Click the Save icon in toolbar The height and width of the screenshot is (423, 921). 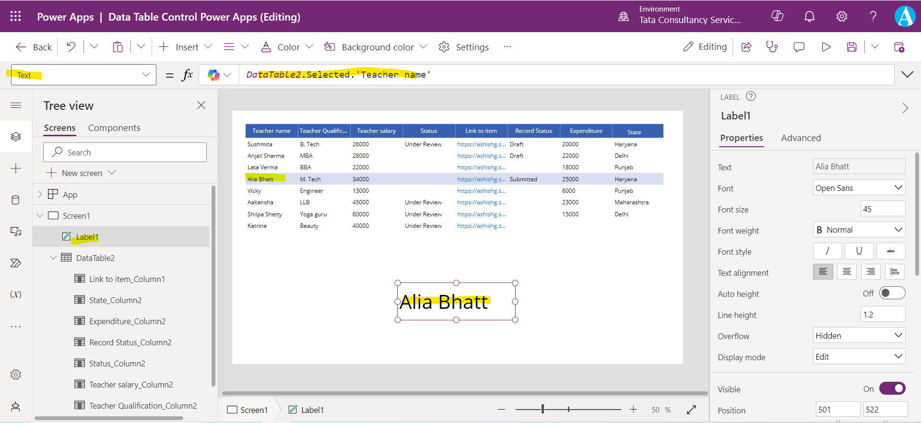tap(851, 47)
